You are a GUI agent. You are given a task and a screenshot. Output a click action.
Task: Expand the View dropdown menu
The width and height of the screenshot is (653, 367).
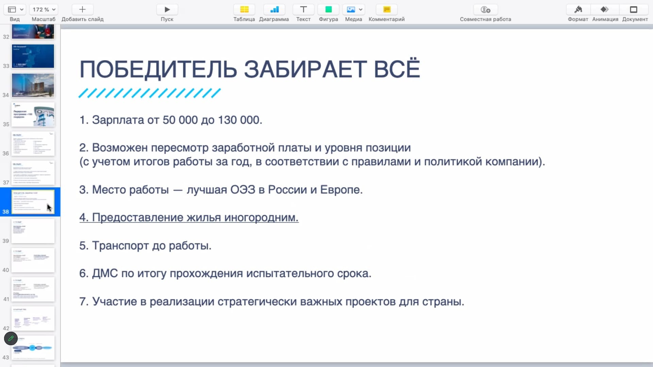pyautogui.click(x=15, y=10)
